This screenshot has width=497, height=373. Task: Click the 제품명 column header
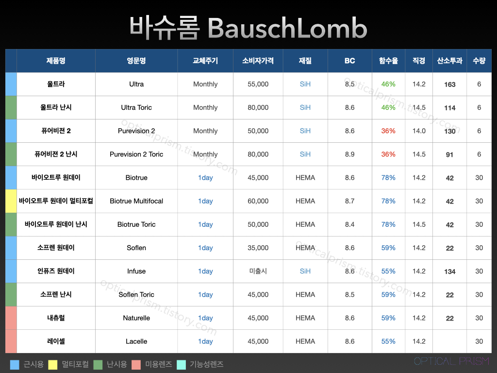56,61
